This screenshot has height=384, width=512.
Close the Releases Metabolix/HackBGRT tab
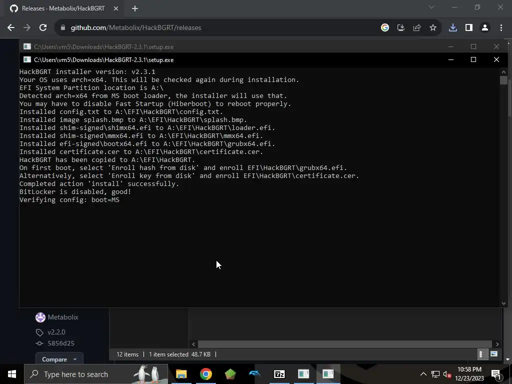(116, 8)
